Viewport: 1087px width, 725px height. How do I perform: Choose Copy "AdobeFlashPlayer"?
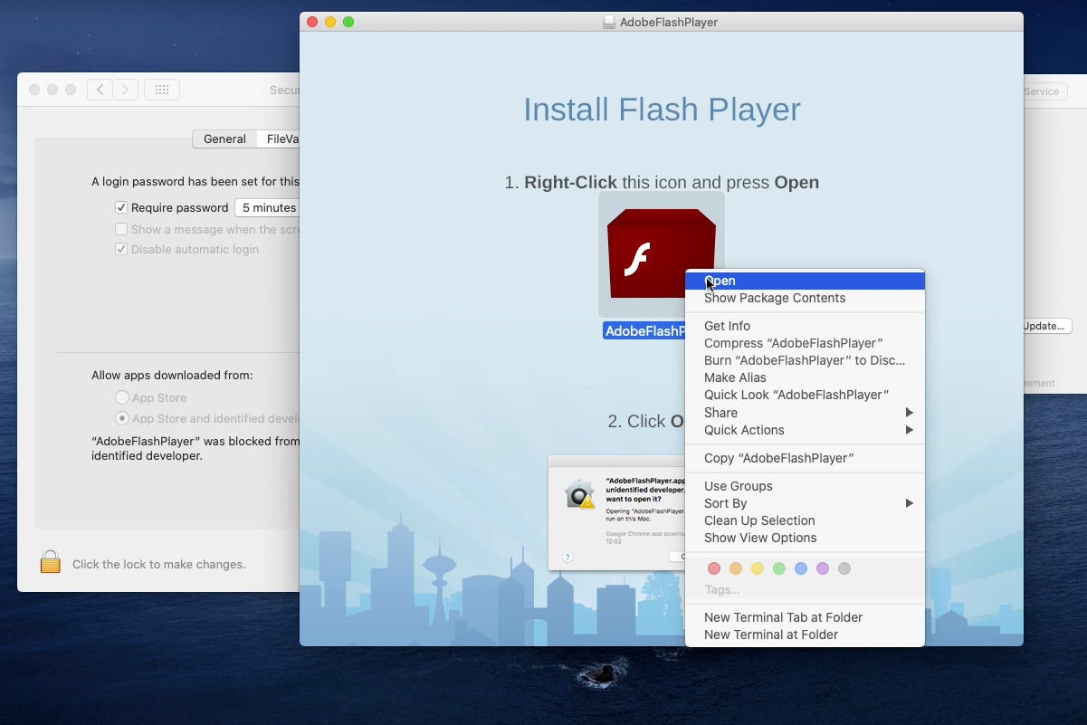click(x=805, y=458)
